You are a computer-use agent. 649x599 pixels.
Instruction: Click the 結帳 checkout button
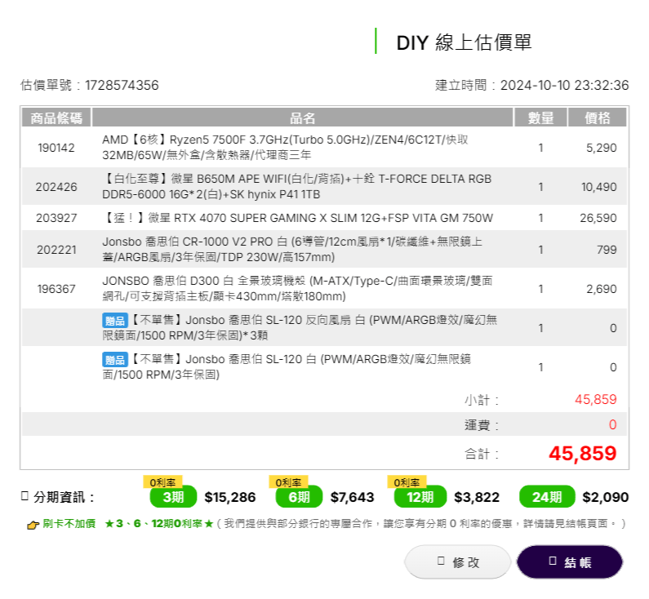click(569, 562)
